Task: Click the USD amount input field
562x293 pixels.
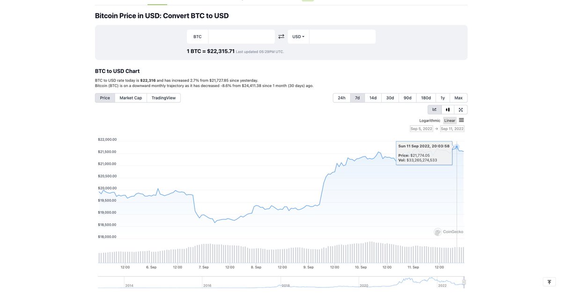Action: point(342,37)
